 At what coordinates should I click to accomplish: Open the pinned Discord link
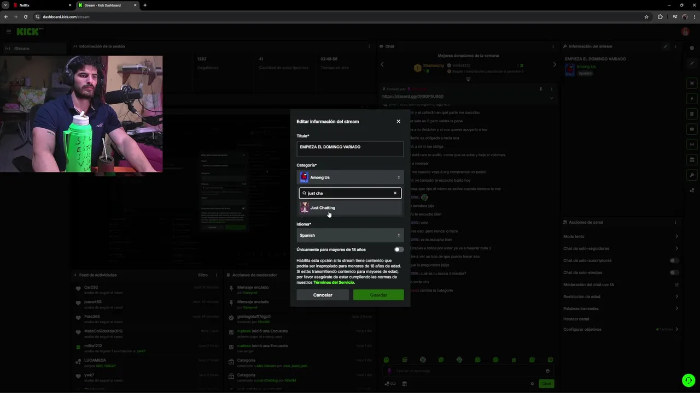[x=413, y=97]
